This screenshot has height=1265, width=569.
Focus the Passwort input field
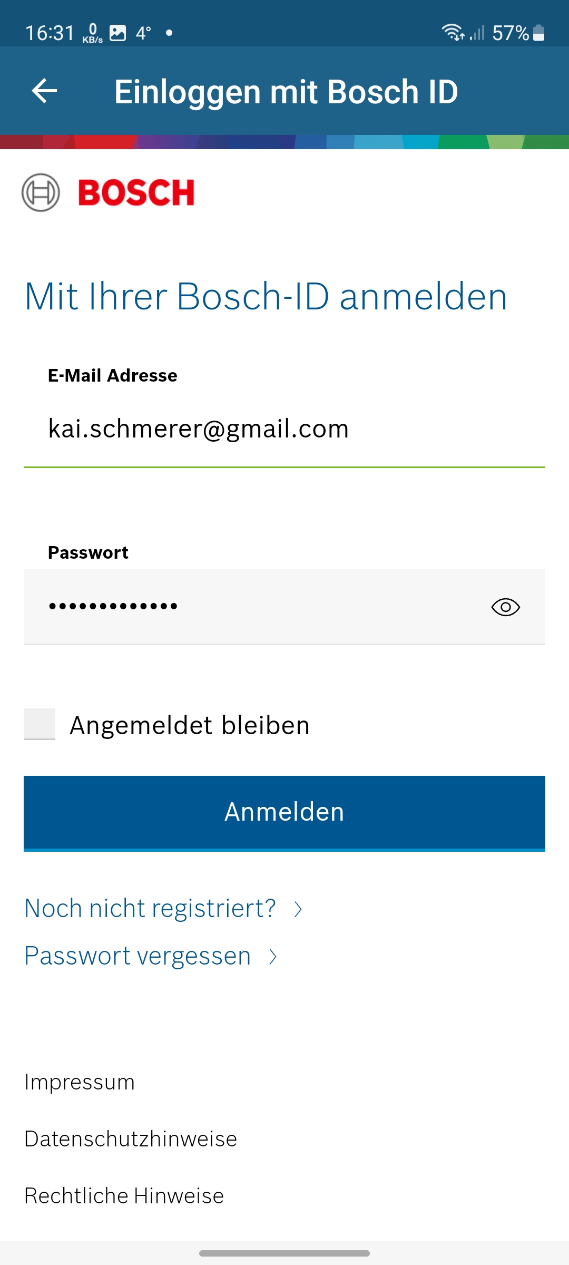[x=253, y=607]
